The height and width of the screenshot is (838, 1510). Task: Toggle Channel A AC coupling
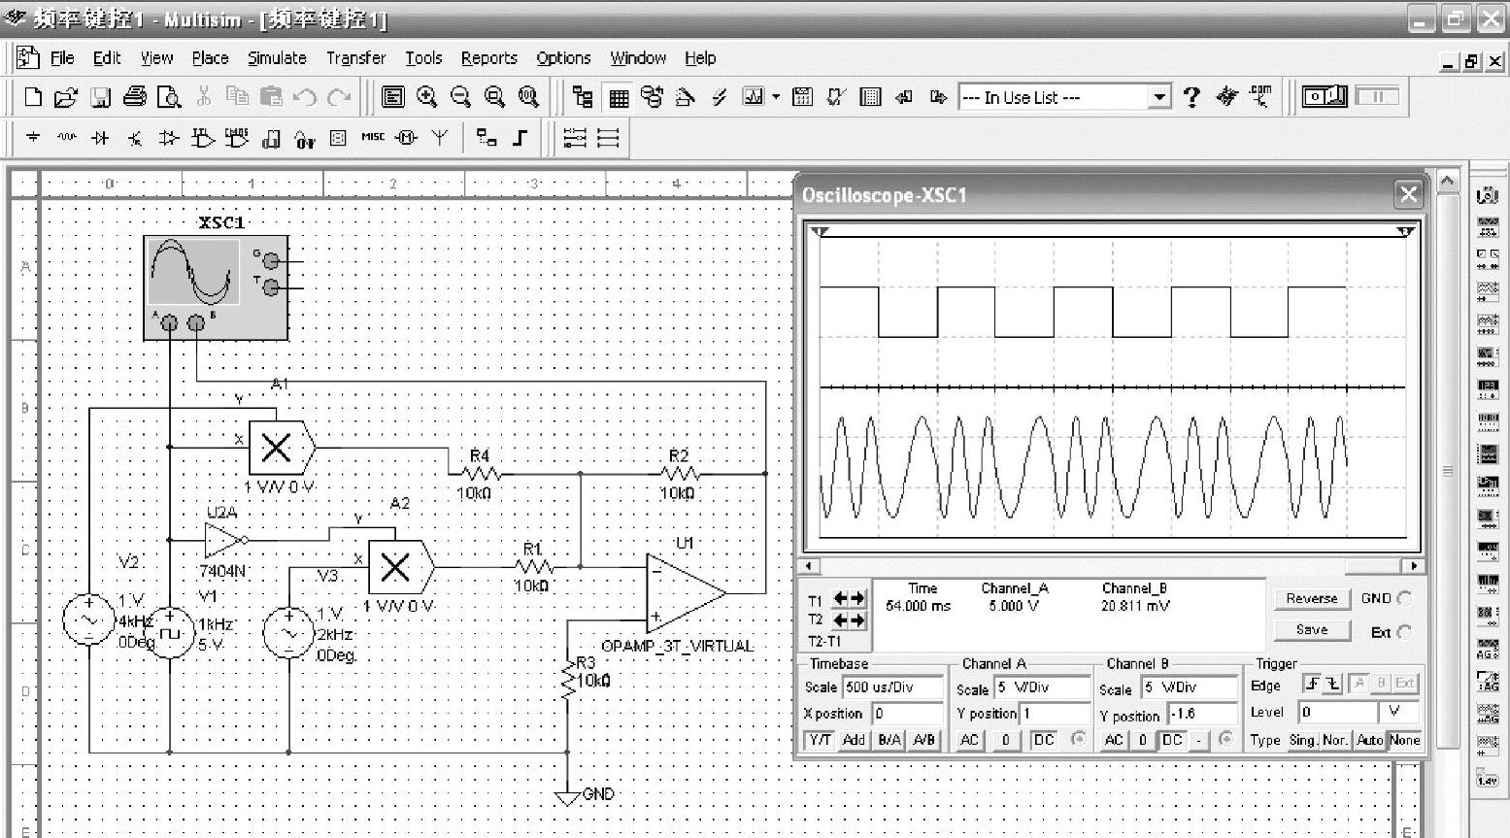969,740
